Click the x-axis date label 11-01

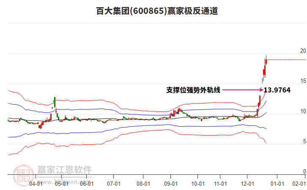(x=220, y=184)
